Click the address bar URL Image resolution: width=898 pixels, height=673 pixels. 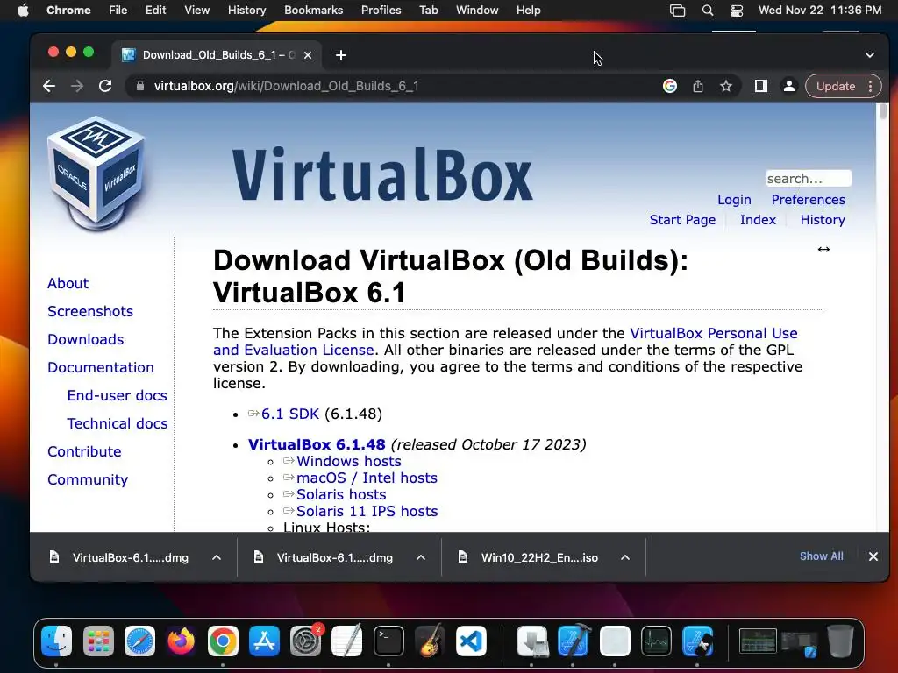[x=287, y=87]
